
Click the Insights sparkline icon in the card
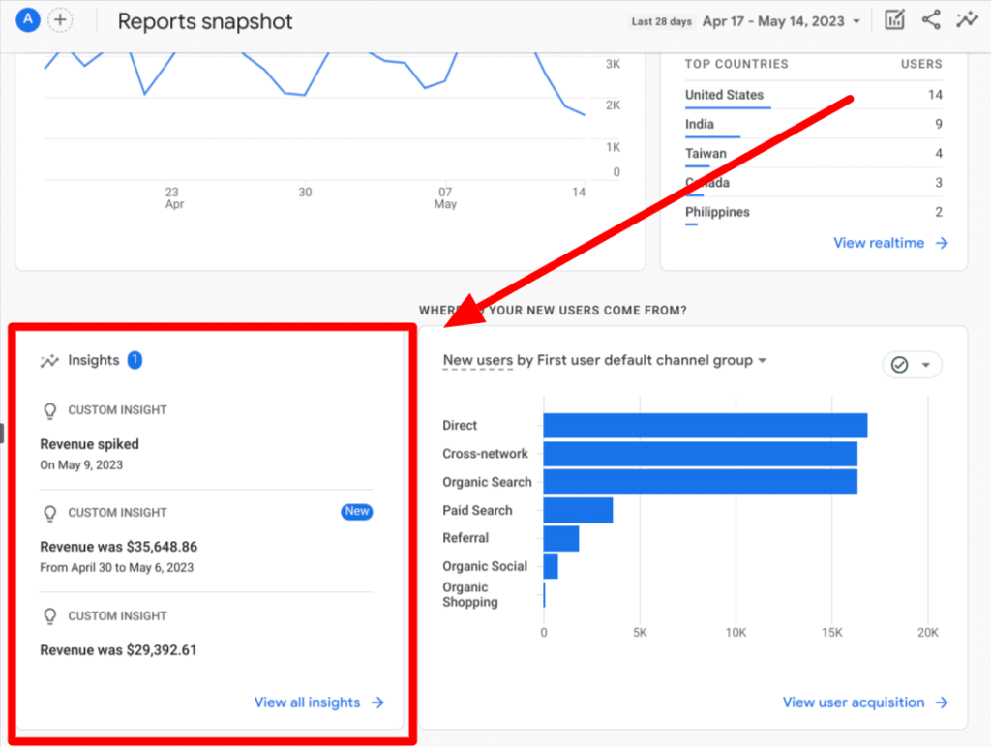pos(49,361)
